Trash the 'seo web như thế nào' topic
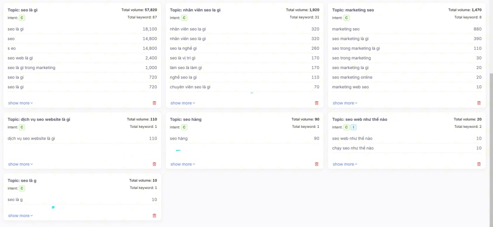This screenshot has width=493, height=227. point(479,164)
